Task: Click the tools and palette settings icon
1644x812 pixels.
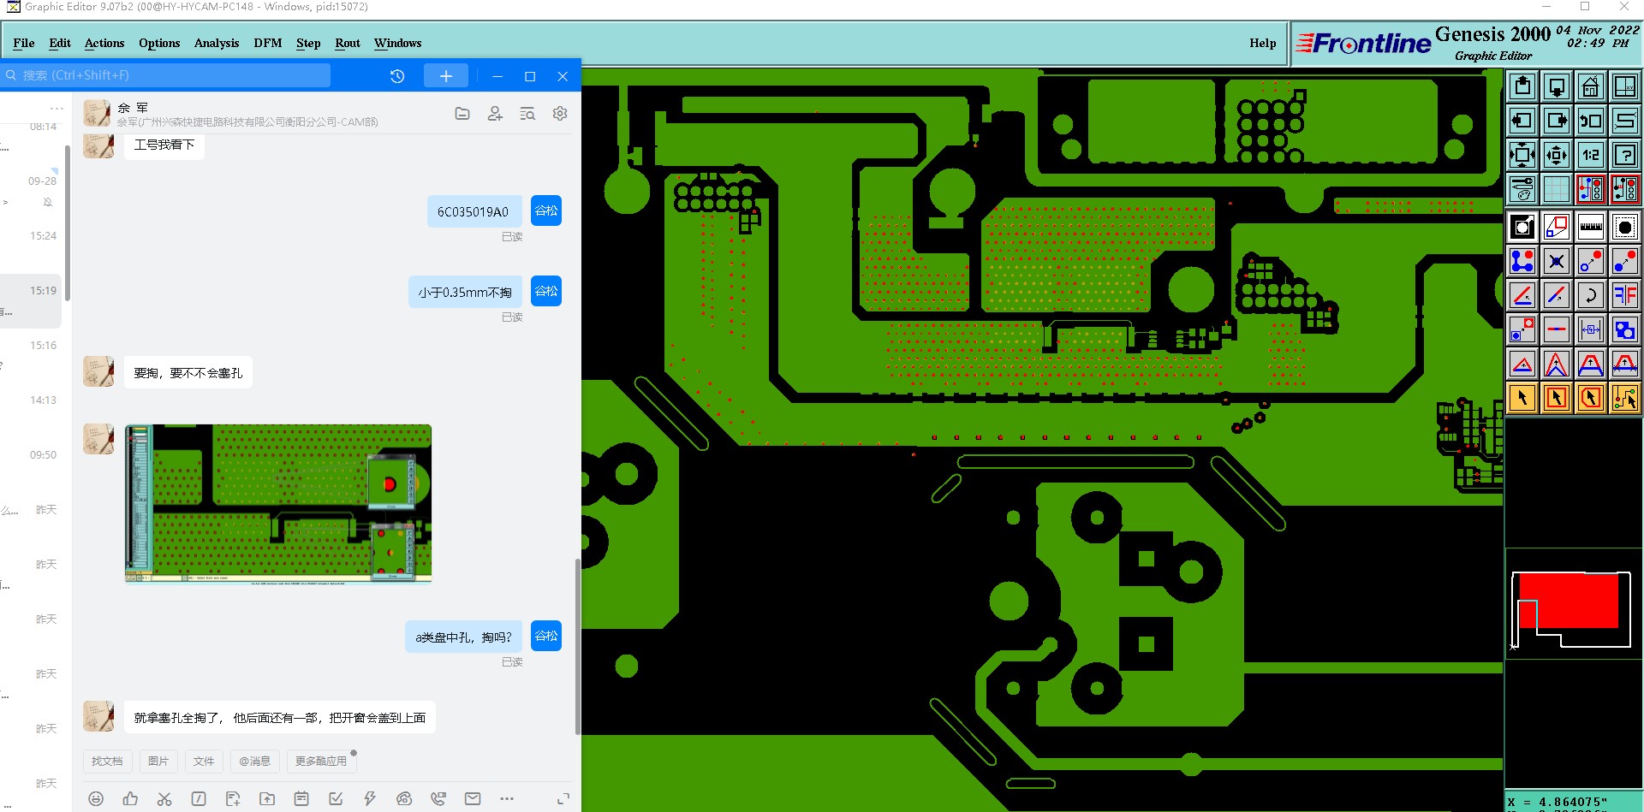Action: 1522,189
